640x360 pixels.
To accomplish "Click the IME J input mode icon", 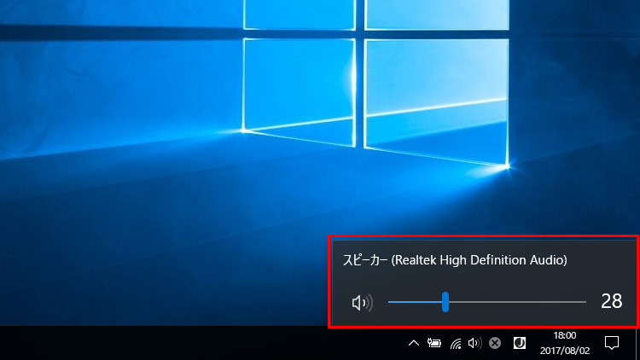I will tap(518, 343).
